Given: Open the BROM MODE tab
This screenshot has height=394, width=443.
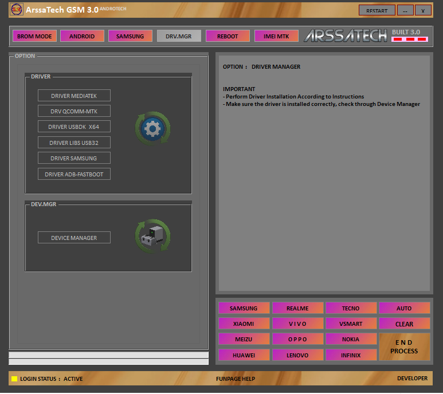Looking at the screenshot, I should click(34, 36).
